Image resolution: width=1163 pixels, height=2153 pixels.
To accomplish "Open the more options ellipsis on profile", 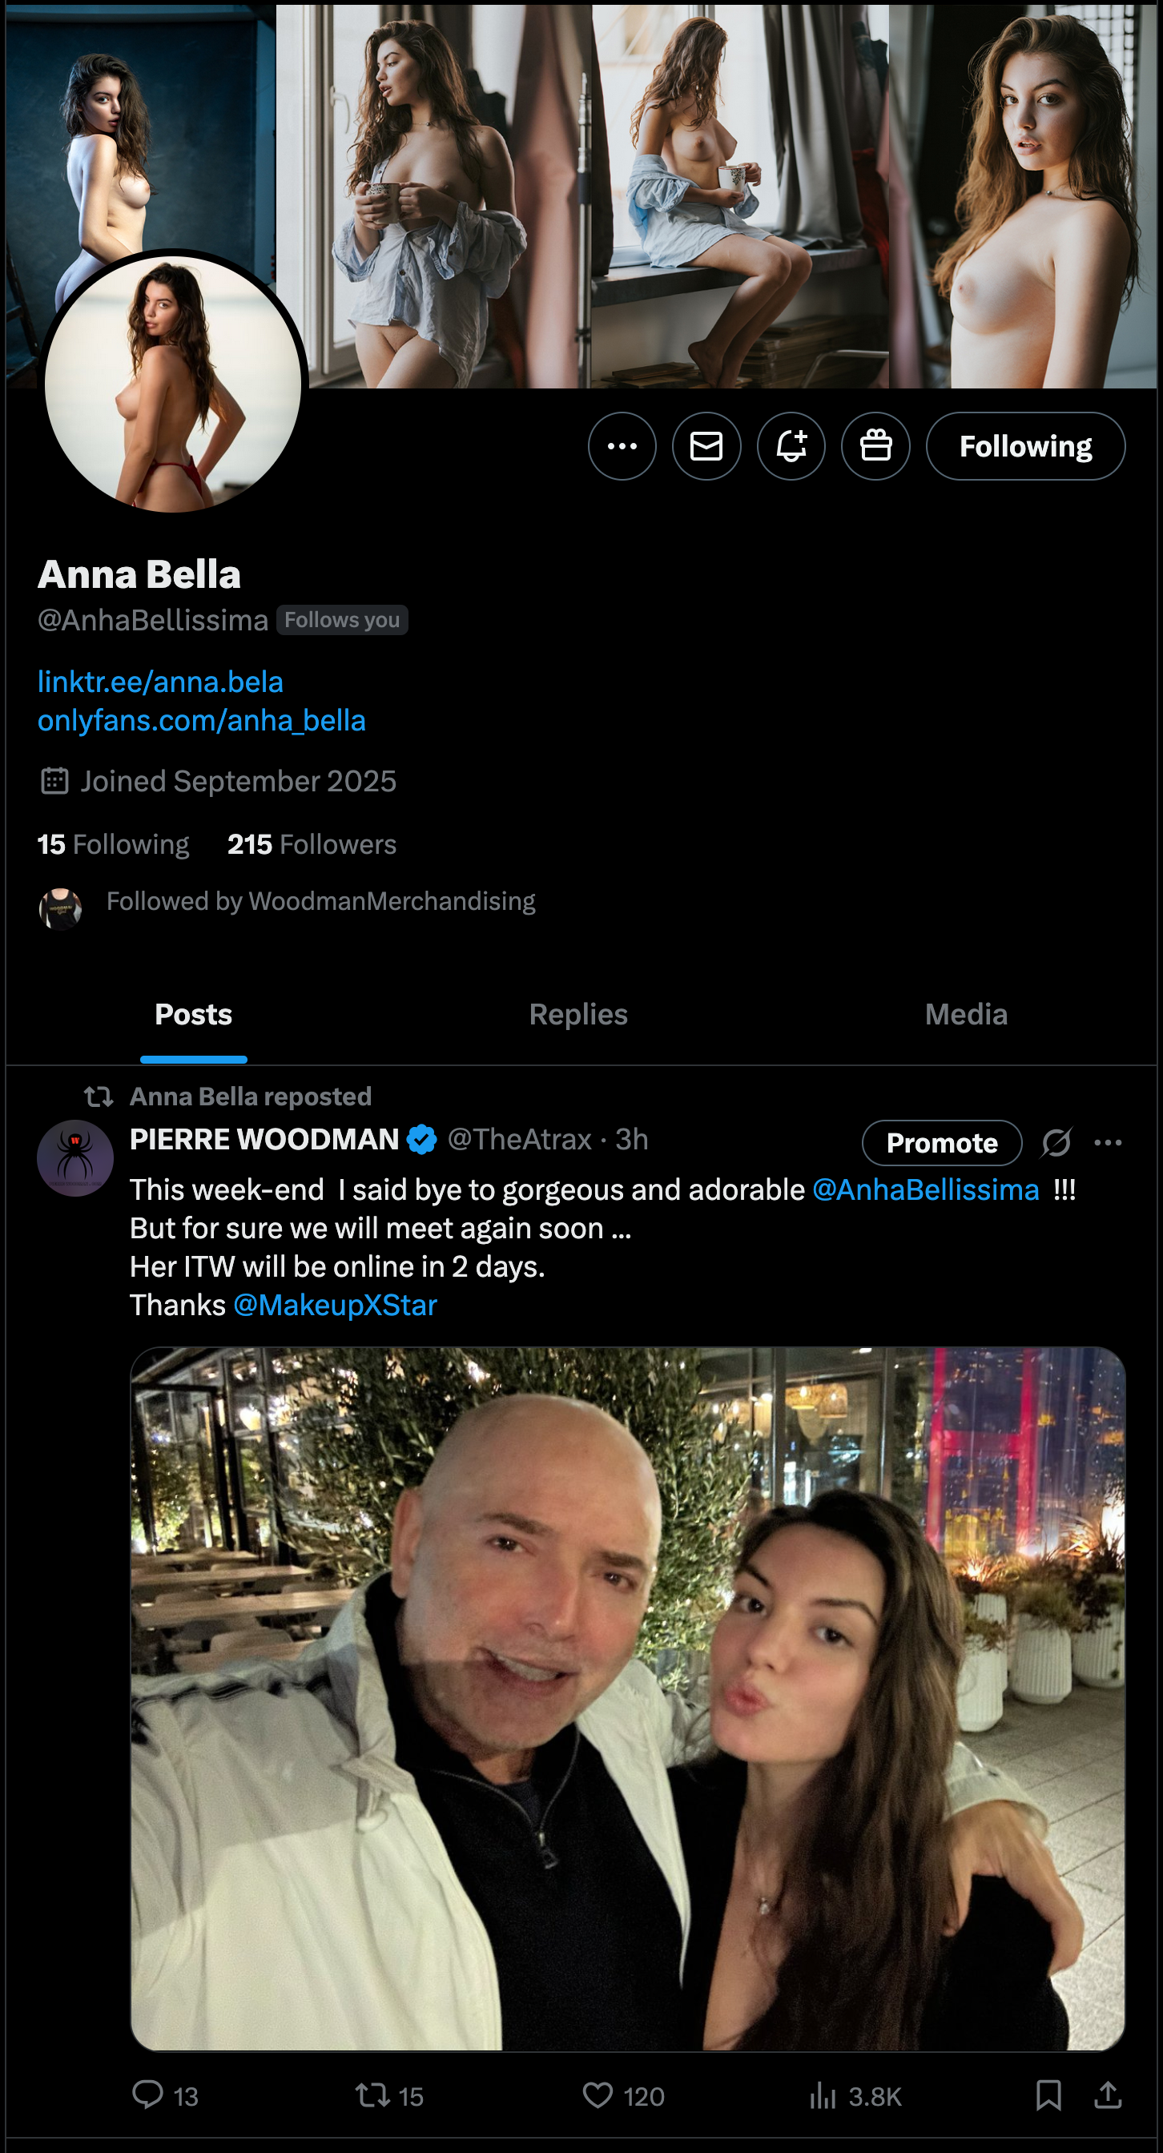I will pyautogui.click(x=622, y=446).
